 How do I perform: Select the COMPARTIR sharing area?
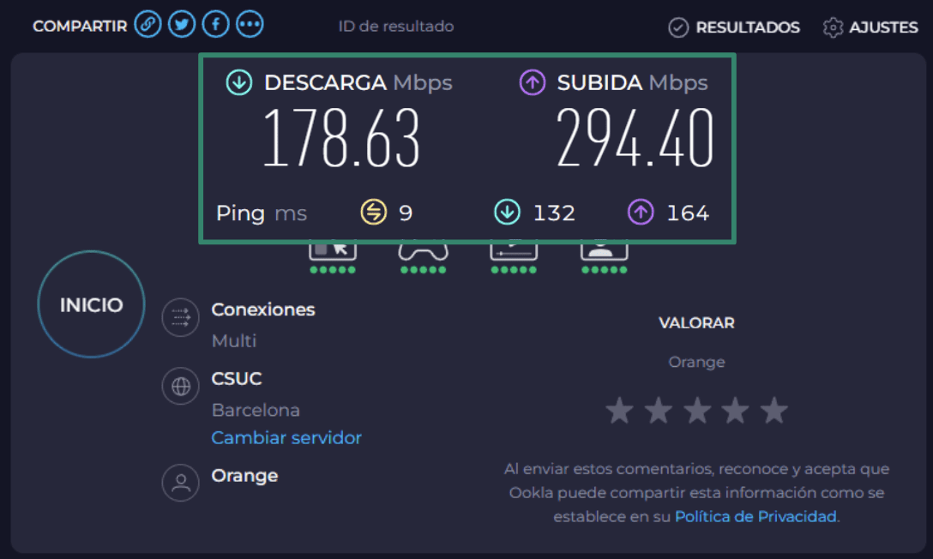point(79,27)
